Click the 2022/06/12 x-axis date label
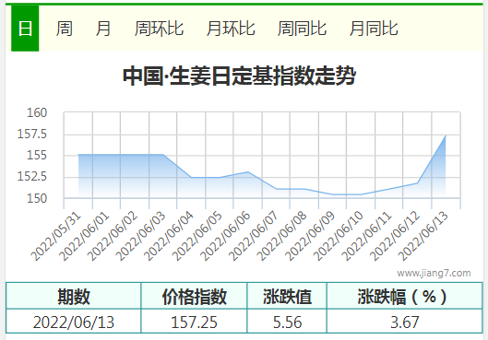The width and height of the screenshot is (488, 340). pyautogui.click(x=395, y=237)
